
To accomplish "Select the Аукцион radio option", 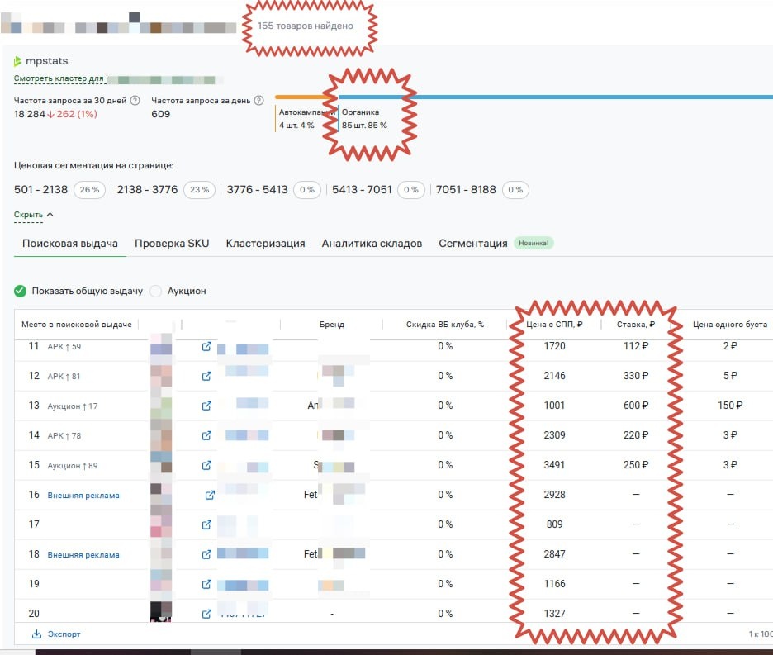I will coord(156,291).
